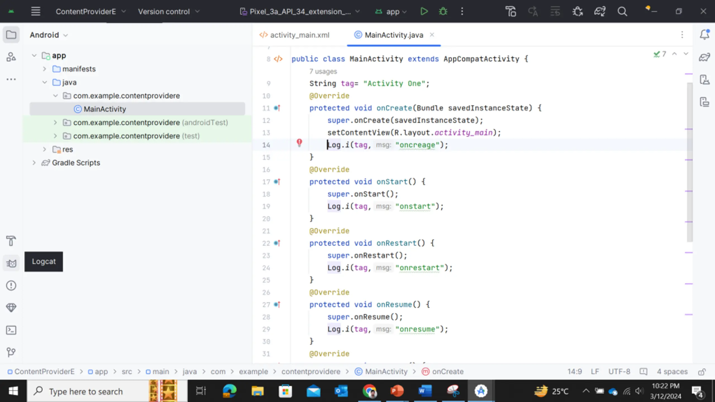Expand the androidTest package
Image resolution: width=715 pixels, height=402 pixels.
click(x=55, y=123)
